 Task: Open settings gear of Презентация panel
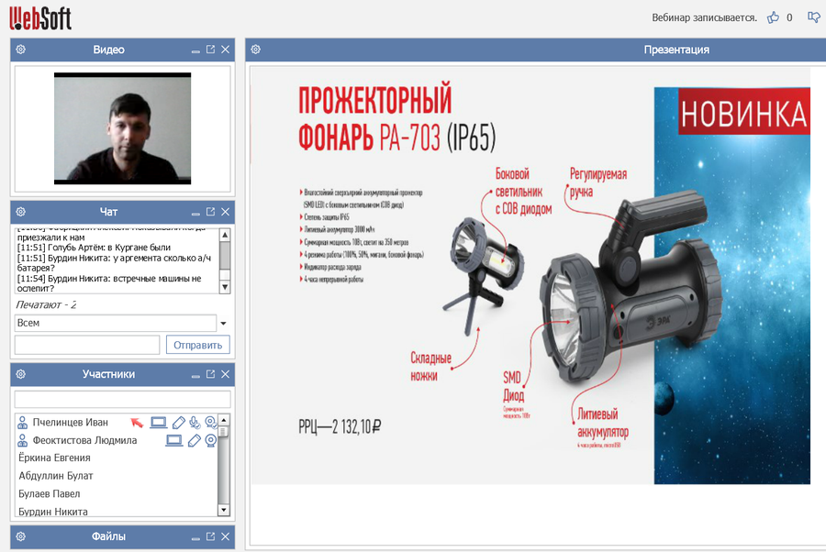255,50
